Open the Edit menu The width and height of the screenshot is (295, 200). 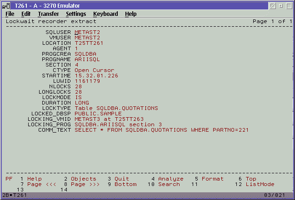[26, 14]
